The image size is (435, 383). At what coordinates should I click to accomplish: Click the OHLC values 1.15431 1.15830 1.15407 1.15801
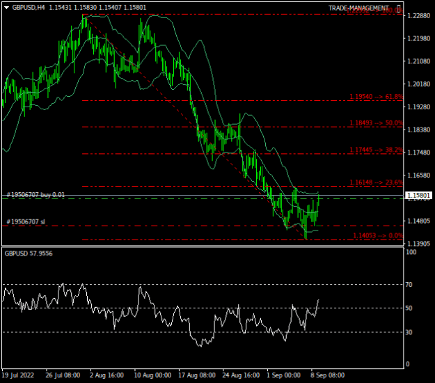point(97,8)
